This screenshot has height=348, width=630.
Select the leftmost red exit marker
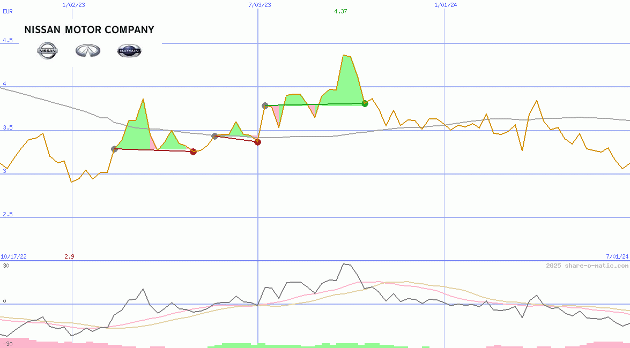point(194,152)
